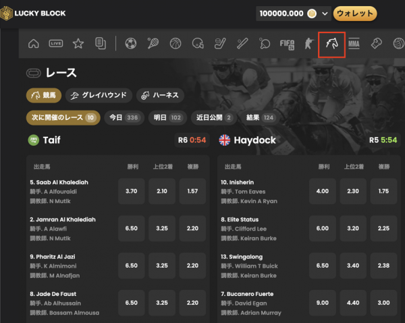Select 次に開催のレース filter
The height and width of the screenshot is (323, 405).
click(63, 117)
